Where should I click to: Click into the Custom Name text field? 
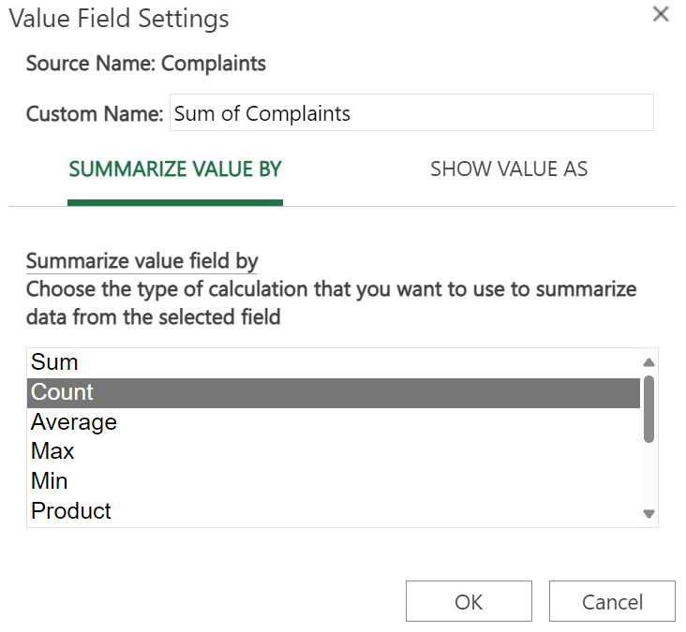pos(411,112)
